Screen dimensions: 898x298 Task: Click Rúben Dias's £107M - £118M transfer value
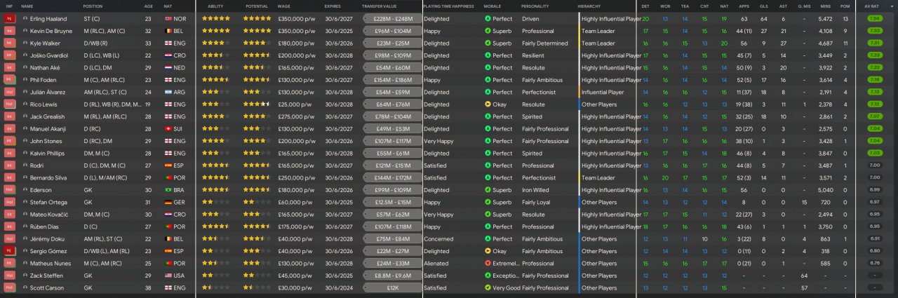click(x=392, y=226)
